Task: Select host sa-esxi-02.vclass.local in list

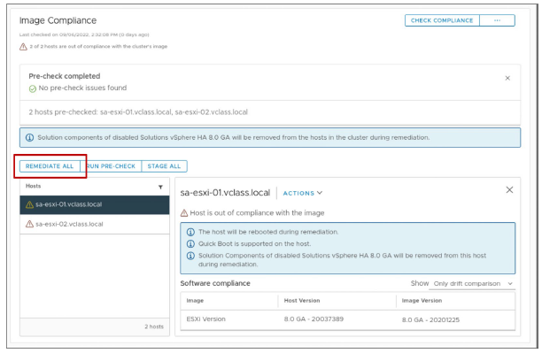Action: 95,224
